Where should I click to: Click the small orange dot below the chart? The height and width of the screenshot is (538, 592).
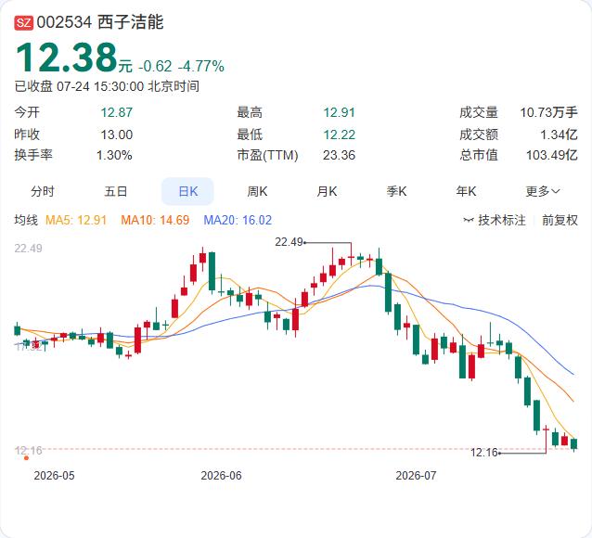coord(26,458)
